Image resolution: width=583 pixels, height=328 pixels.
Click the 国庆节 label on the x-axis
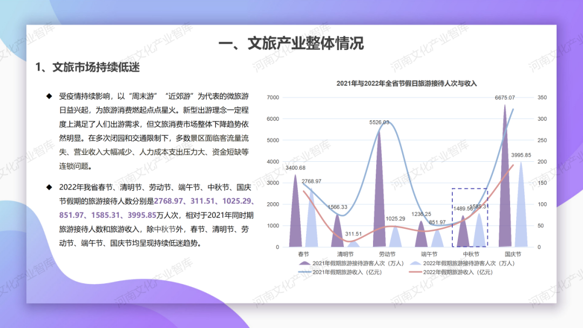point(512,254)
